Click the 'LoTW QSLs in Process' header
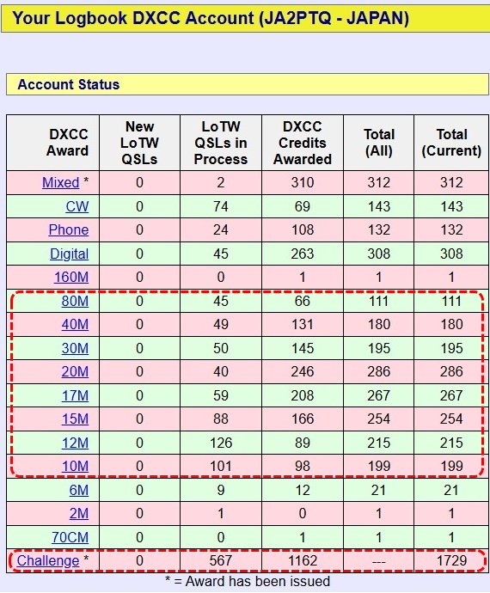This screenshot has height=593, width=490. click(221, 143)
